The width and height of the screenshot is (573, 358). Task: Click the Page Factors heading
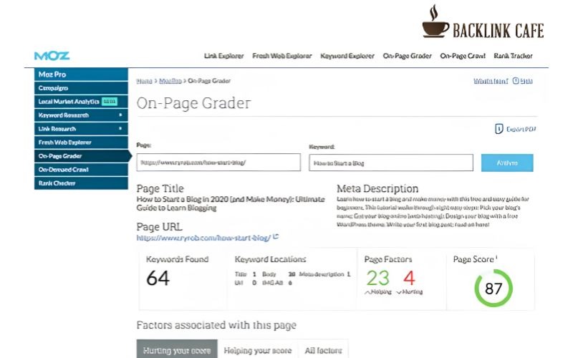(x=388, y=259)
